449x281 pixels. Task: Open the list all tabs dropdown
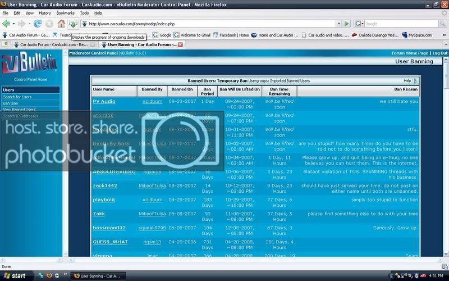[x=446, y=44]
